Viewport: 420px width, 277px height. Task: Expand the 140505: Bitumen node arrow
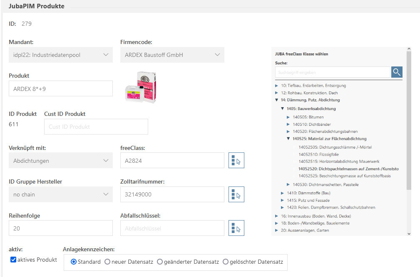pyautogui.click(x=288, y=117)
